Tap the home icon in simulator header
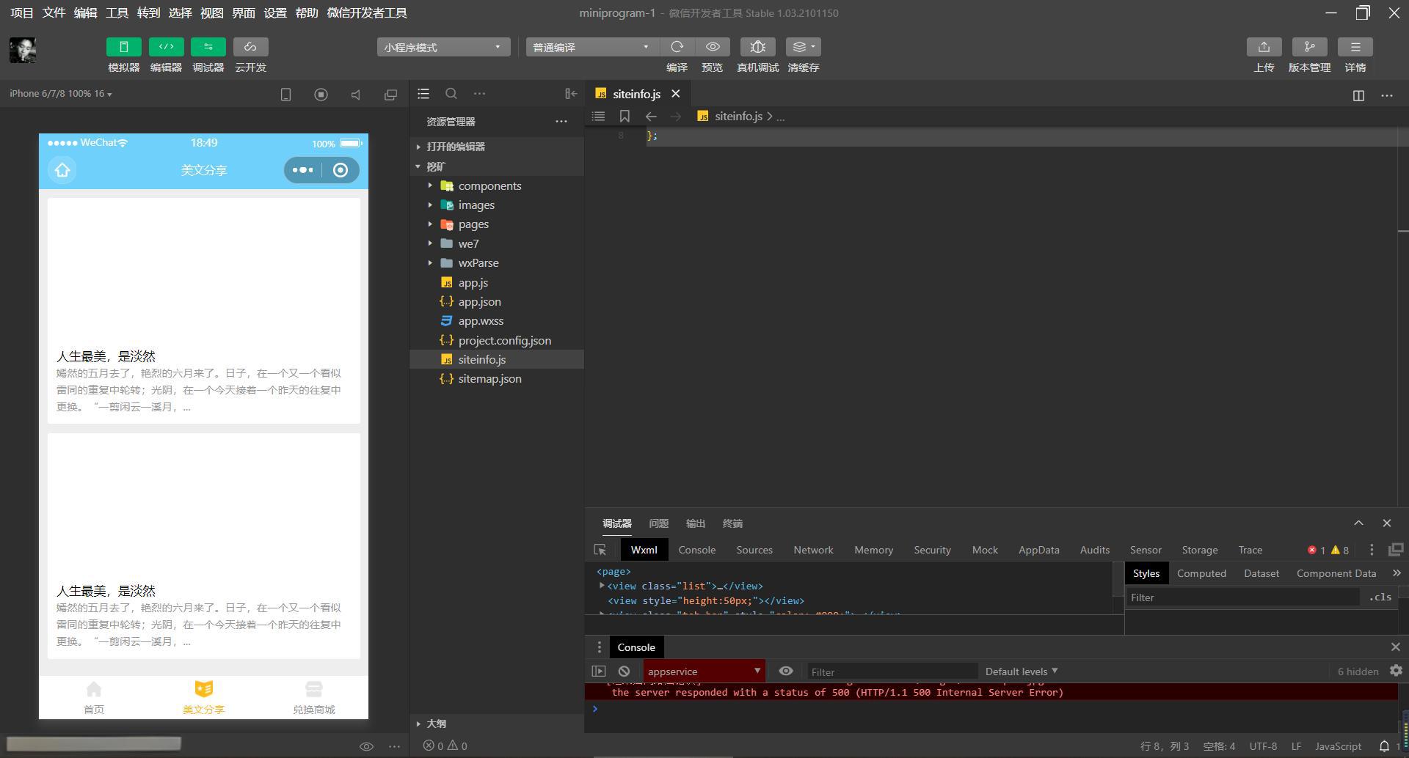Image resolution: width=1409 pixels, height=758 pixels. (62, 170)
